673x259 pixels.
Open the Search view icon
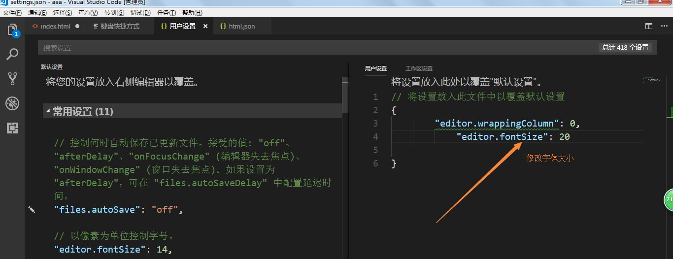(12, 54)
